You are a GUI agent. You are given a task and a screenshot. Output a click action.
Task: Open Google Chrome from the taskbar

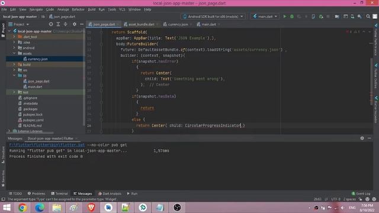click(x=23, y=208)
